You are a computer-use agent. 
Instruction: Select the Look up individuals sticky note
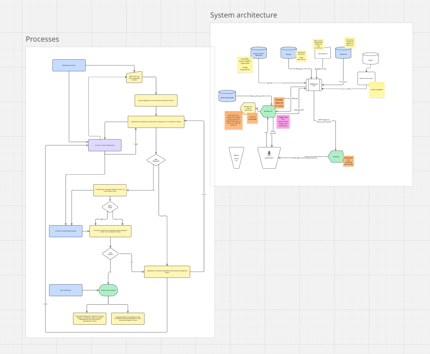pyautogui.click(x=252, y=118)
